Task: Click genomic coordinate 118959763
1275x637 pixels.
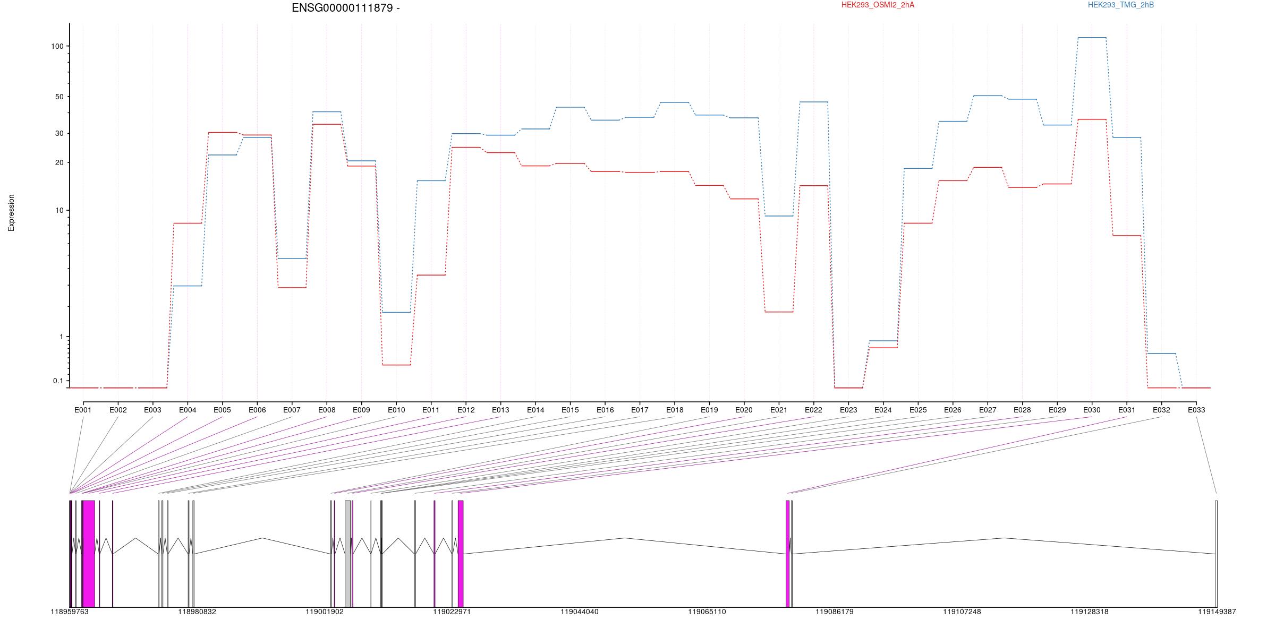Action: pos(70,612)
